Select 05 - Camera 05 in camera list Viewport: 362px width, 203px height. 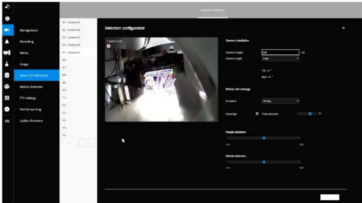pos(78,52)
